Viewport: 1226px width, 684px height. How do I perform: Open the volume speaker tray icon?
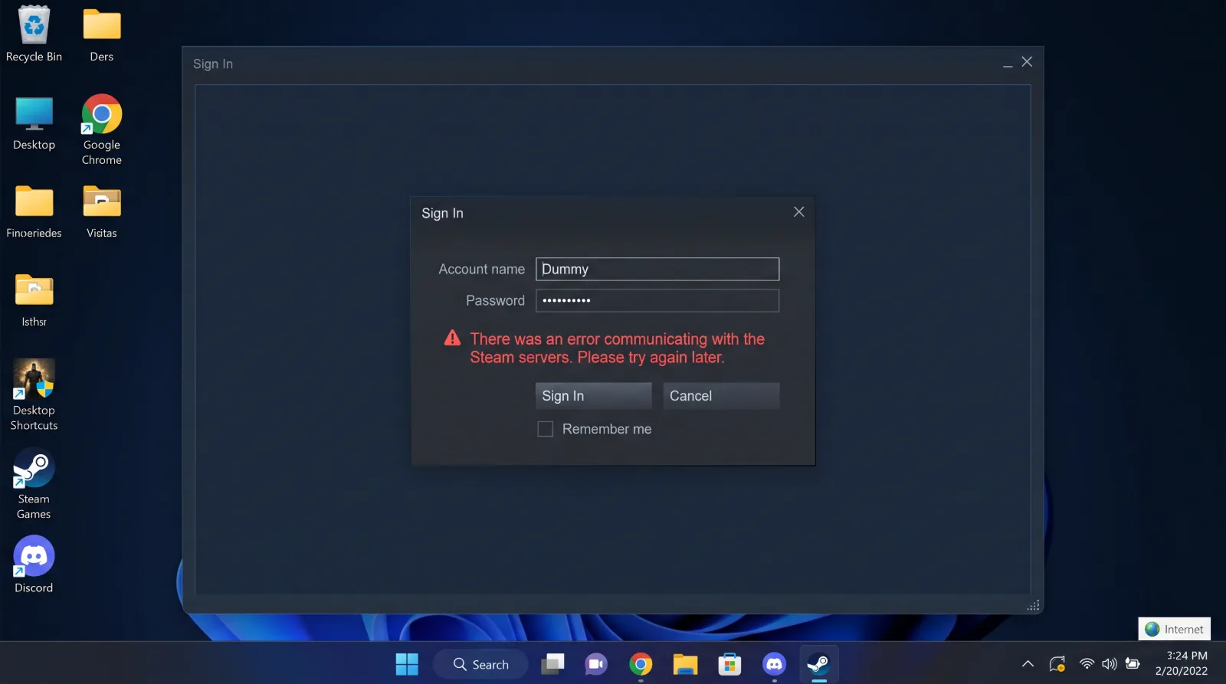1110,664
